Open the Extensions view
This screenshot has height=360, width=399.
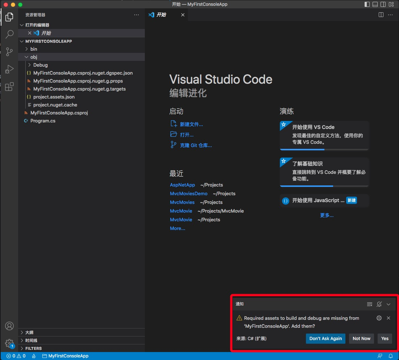coord(9,87)
